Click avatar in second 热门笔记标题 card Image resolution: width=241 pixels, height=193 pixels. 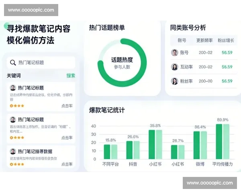pyautogui.click(x=13, y=119)
